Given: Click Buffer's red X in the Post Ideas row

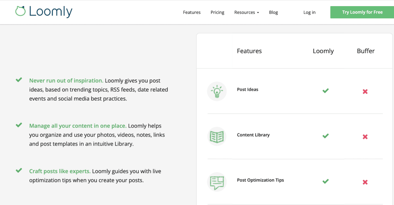Looking at the screenshot, I should (x=365, y=91).
